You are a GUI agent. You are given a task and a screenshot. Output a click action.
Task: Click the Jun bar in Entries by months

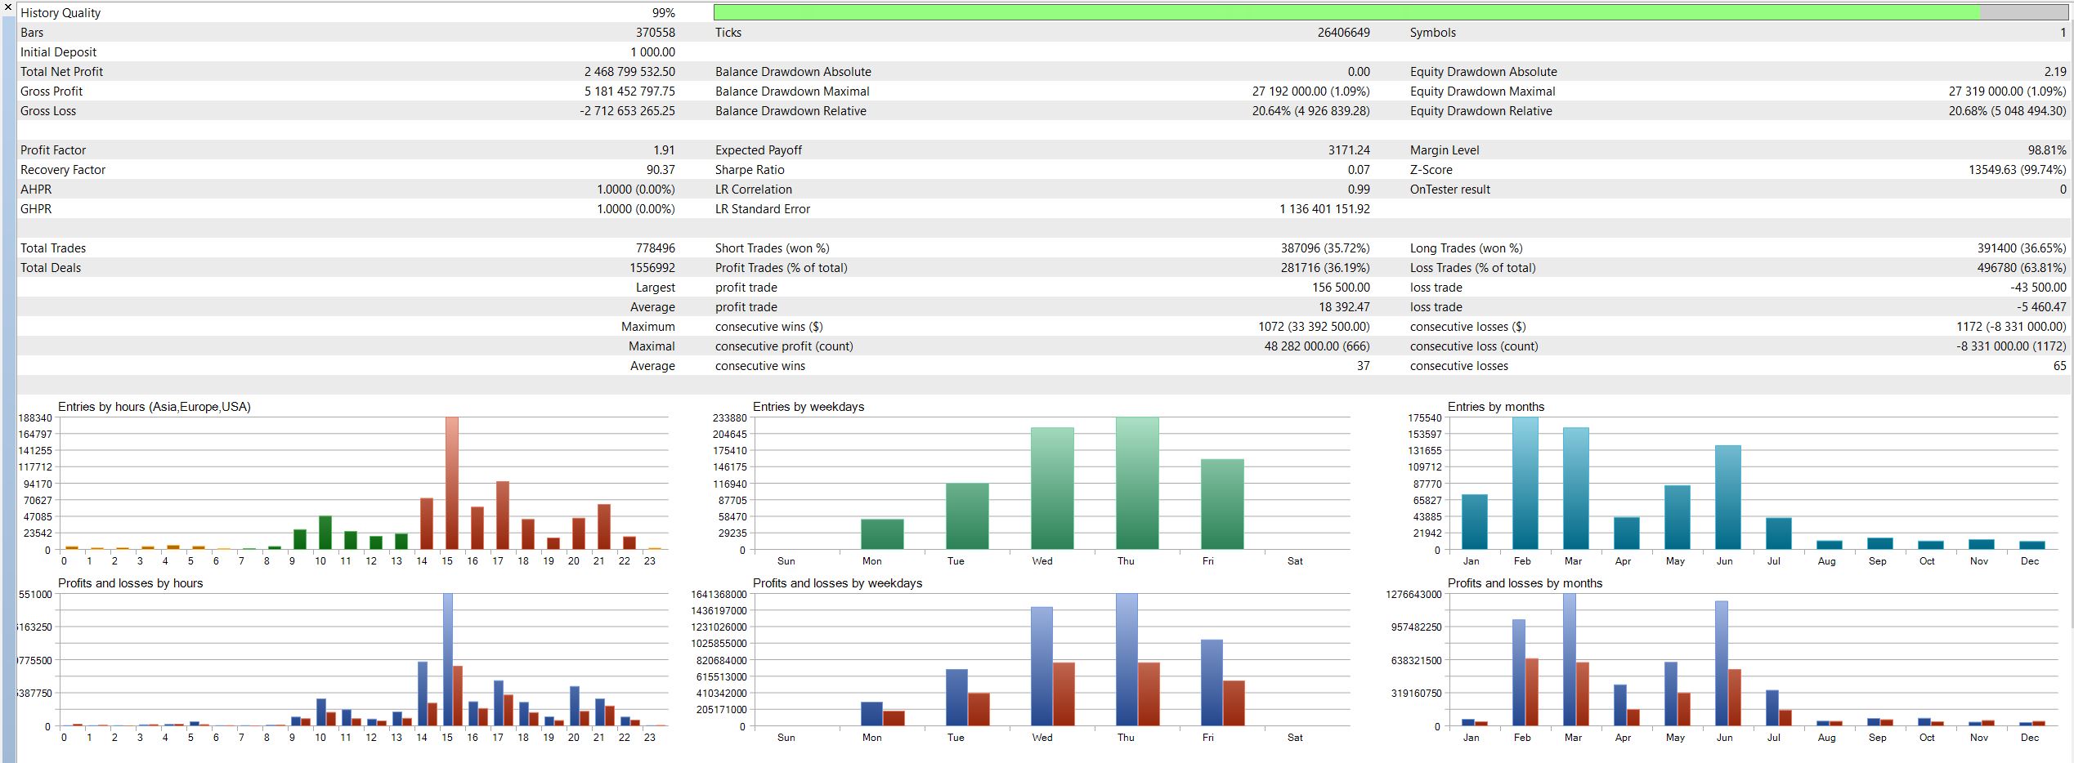tap(1728, 498)
